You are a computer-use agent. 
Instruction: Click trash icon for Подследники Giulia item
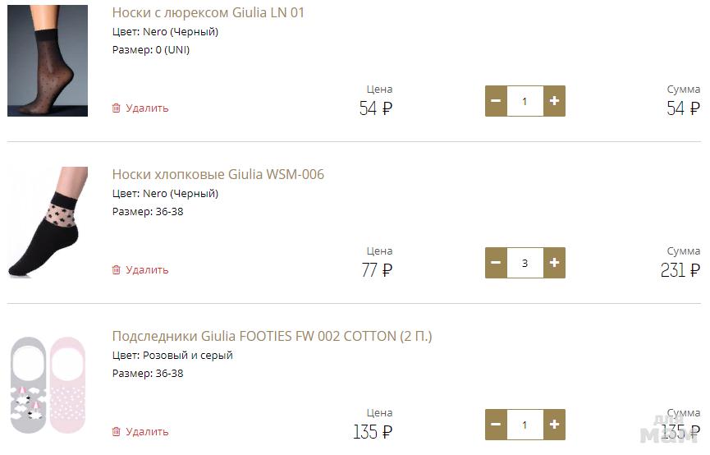(116, 431)
